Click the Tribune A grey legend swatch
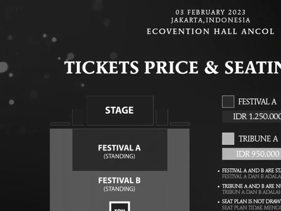The width and height of the screenshot is (281, 211). [x=228, y=139]
